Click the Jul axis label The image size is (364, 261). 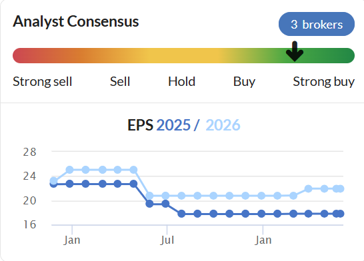[167, 240]
